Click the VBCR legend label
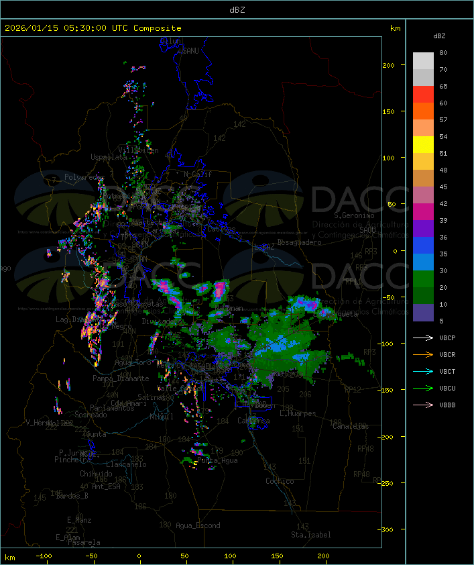 tap(447, 355)
